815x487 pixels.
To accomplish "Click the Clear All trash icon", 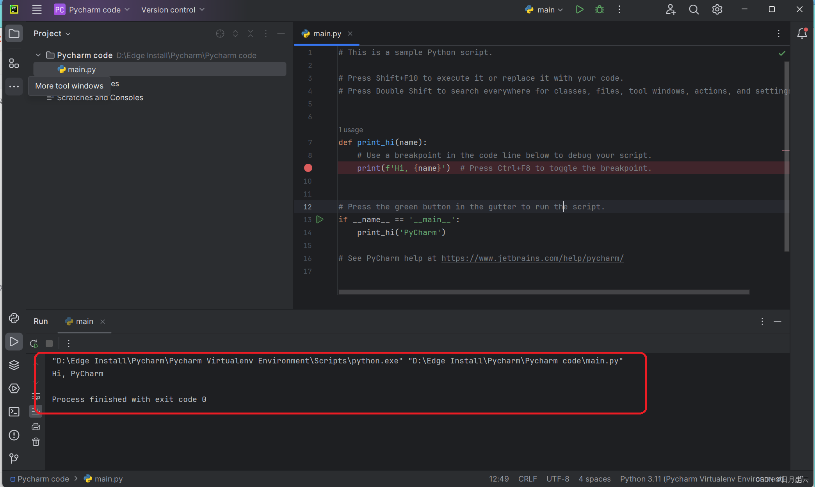I will [x=36, y=442].
